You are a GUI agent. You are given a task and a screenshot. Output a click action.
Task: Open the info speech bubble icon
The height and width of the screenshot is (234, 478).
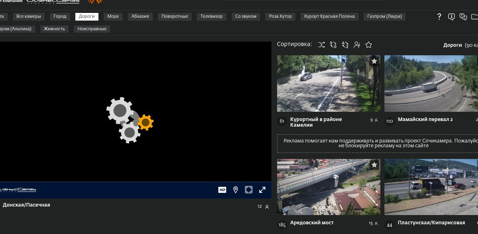point(452,17)
